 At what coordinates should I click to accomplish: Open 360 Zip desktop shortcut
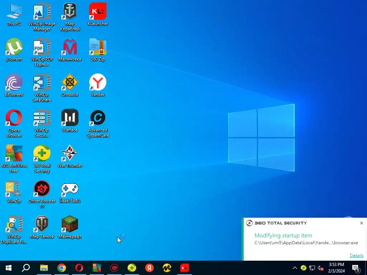98,50
